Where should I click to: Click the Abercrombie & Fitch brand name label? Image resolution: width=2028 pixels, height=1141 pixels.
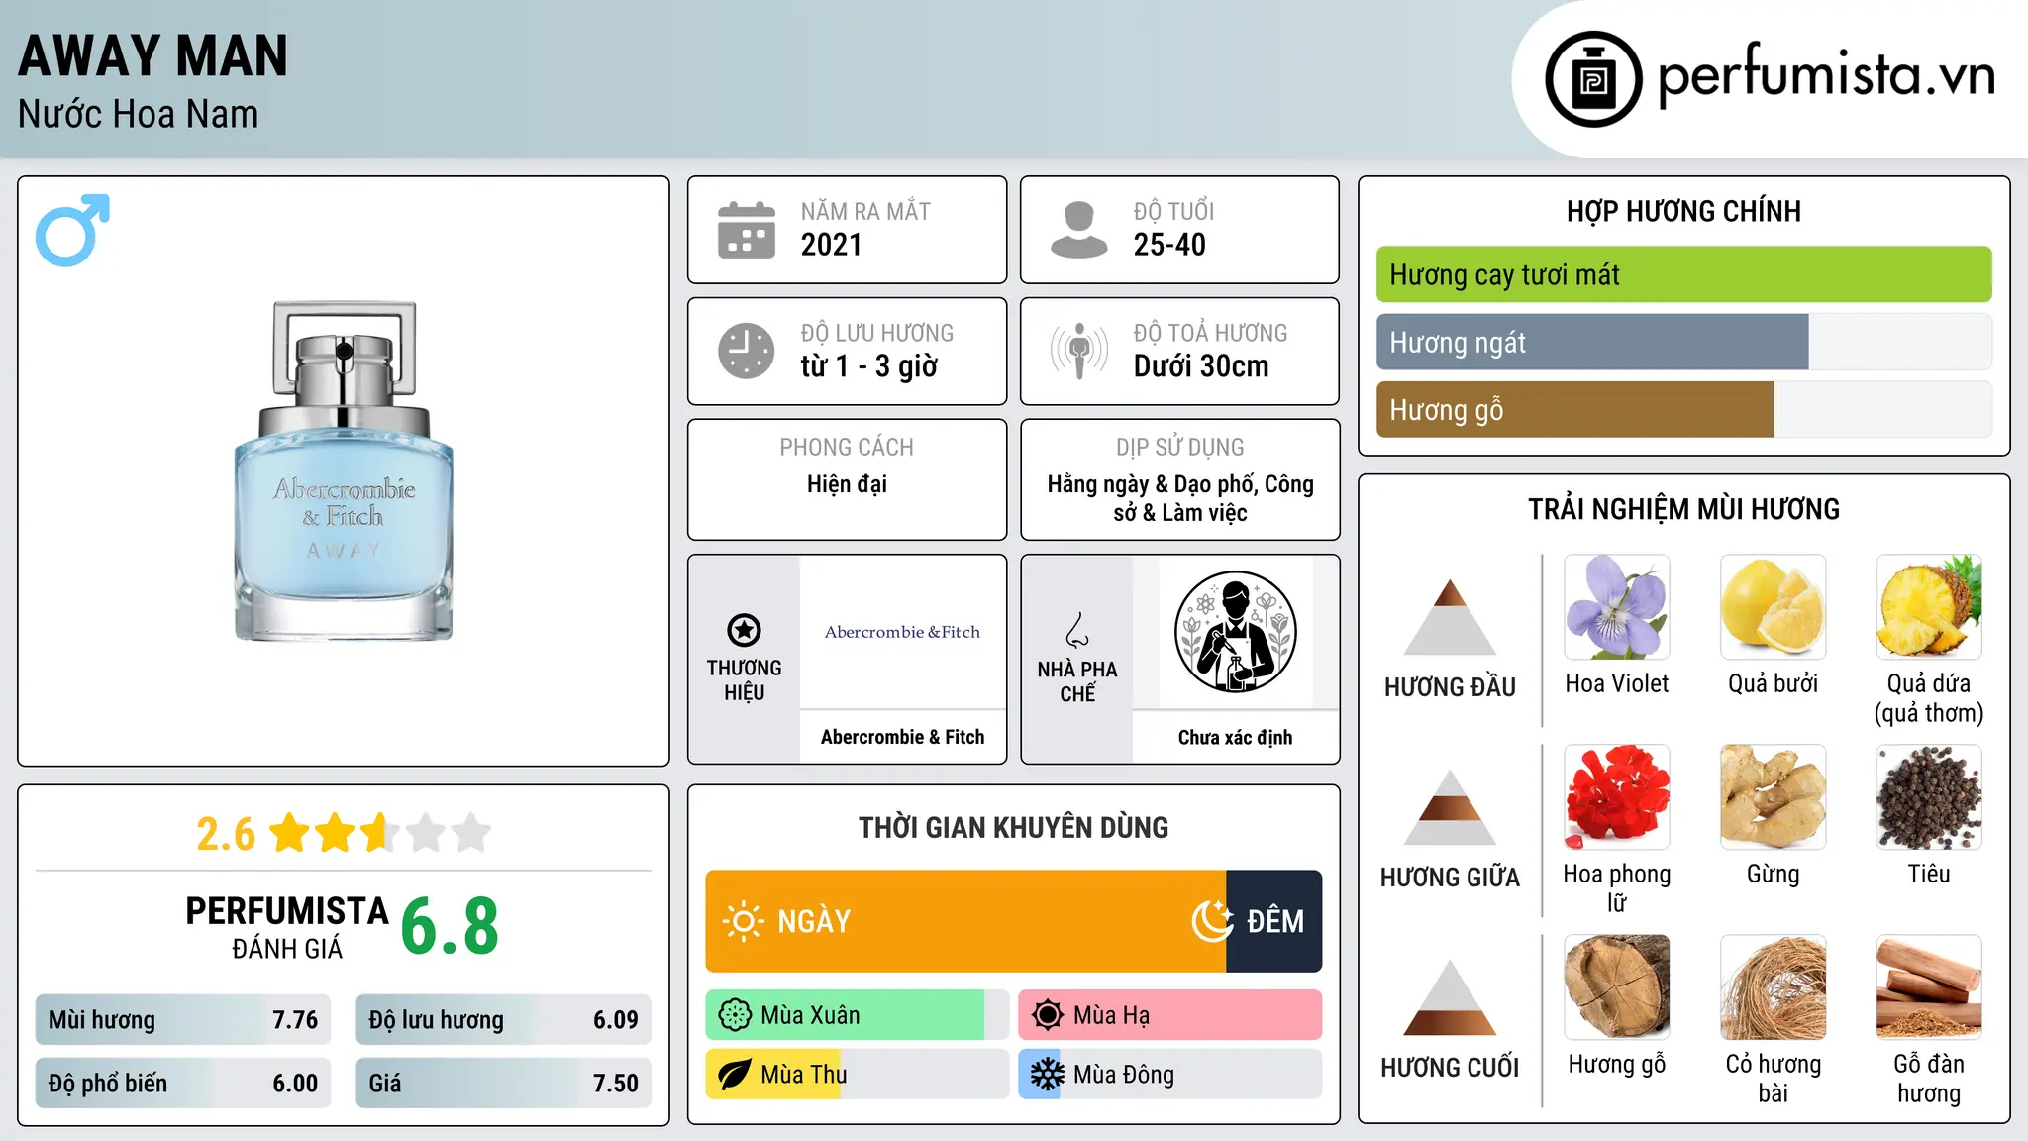click(x=902, y=737)
